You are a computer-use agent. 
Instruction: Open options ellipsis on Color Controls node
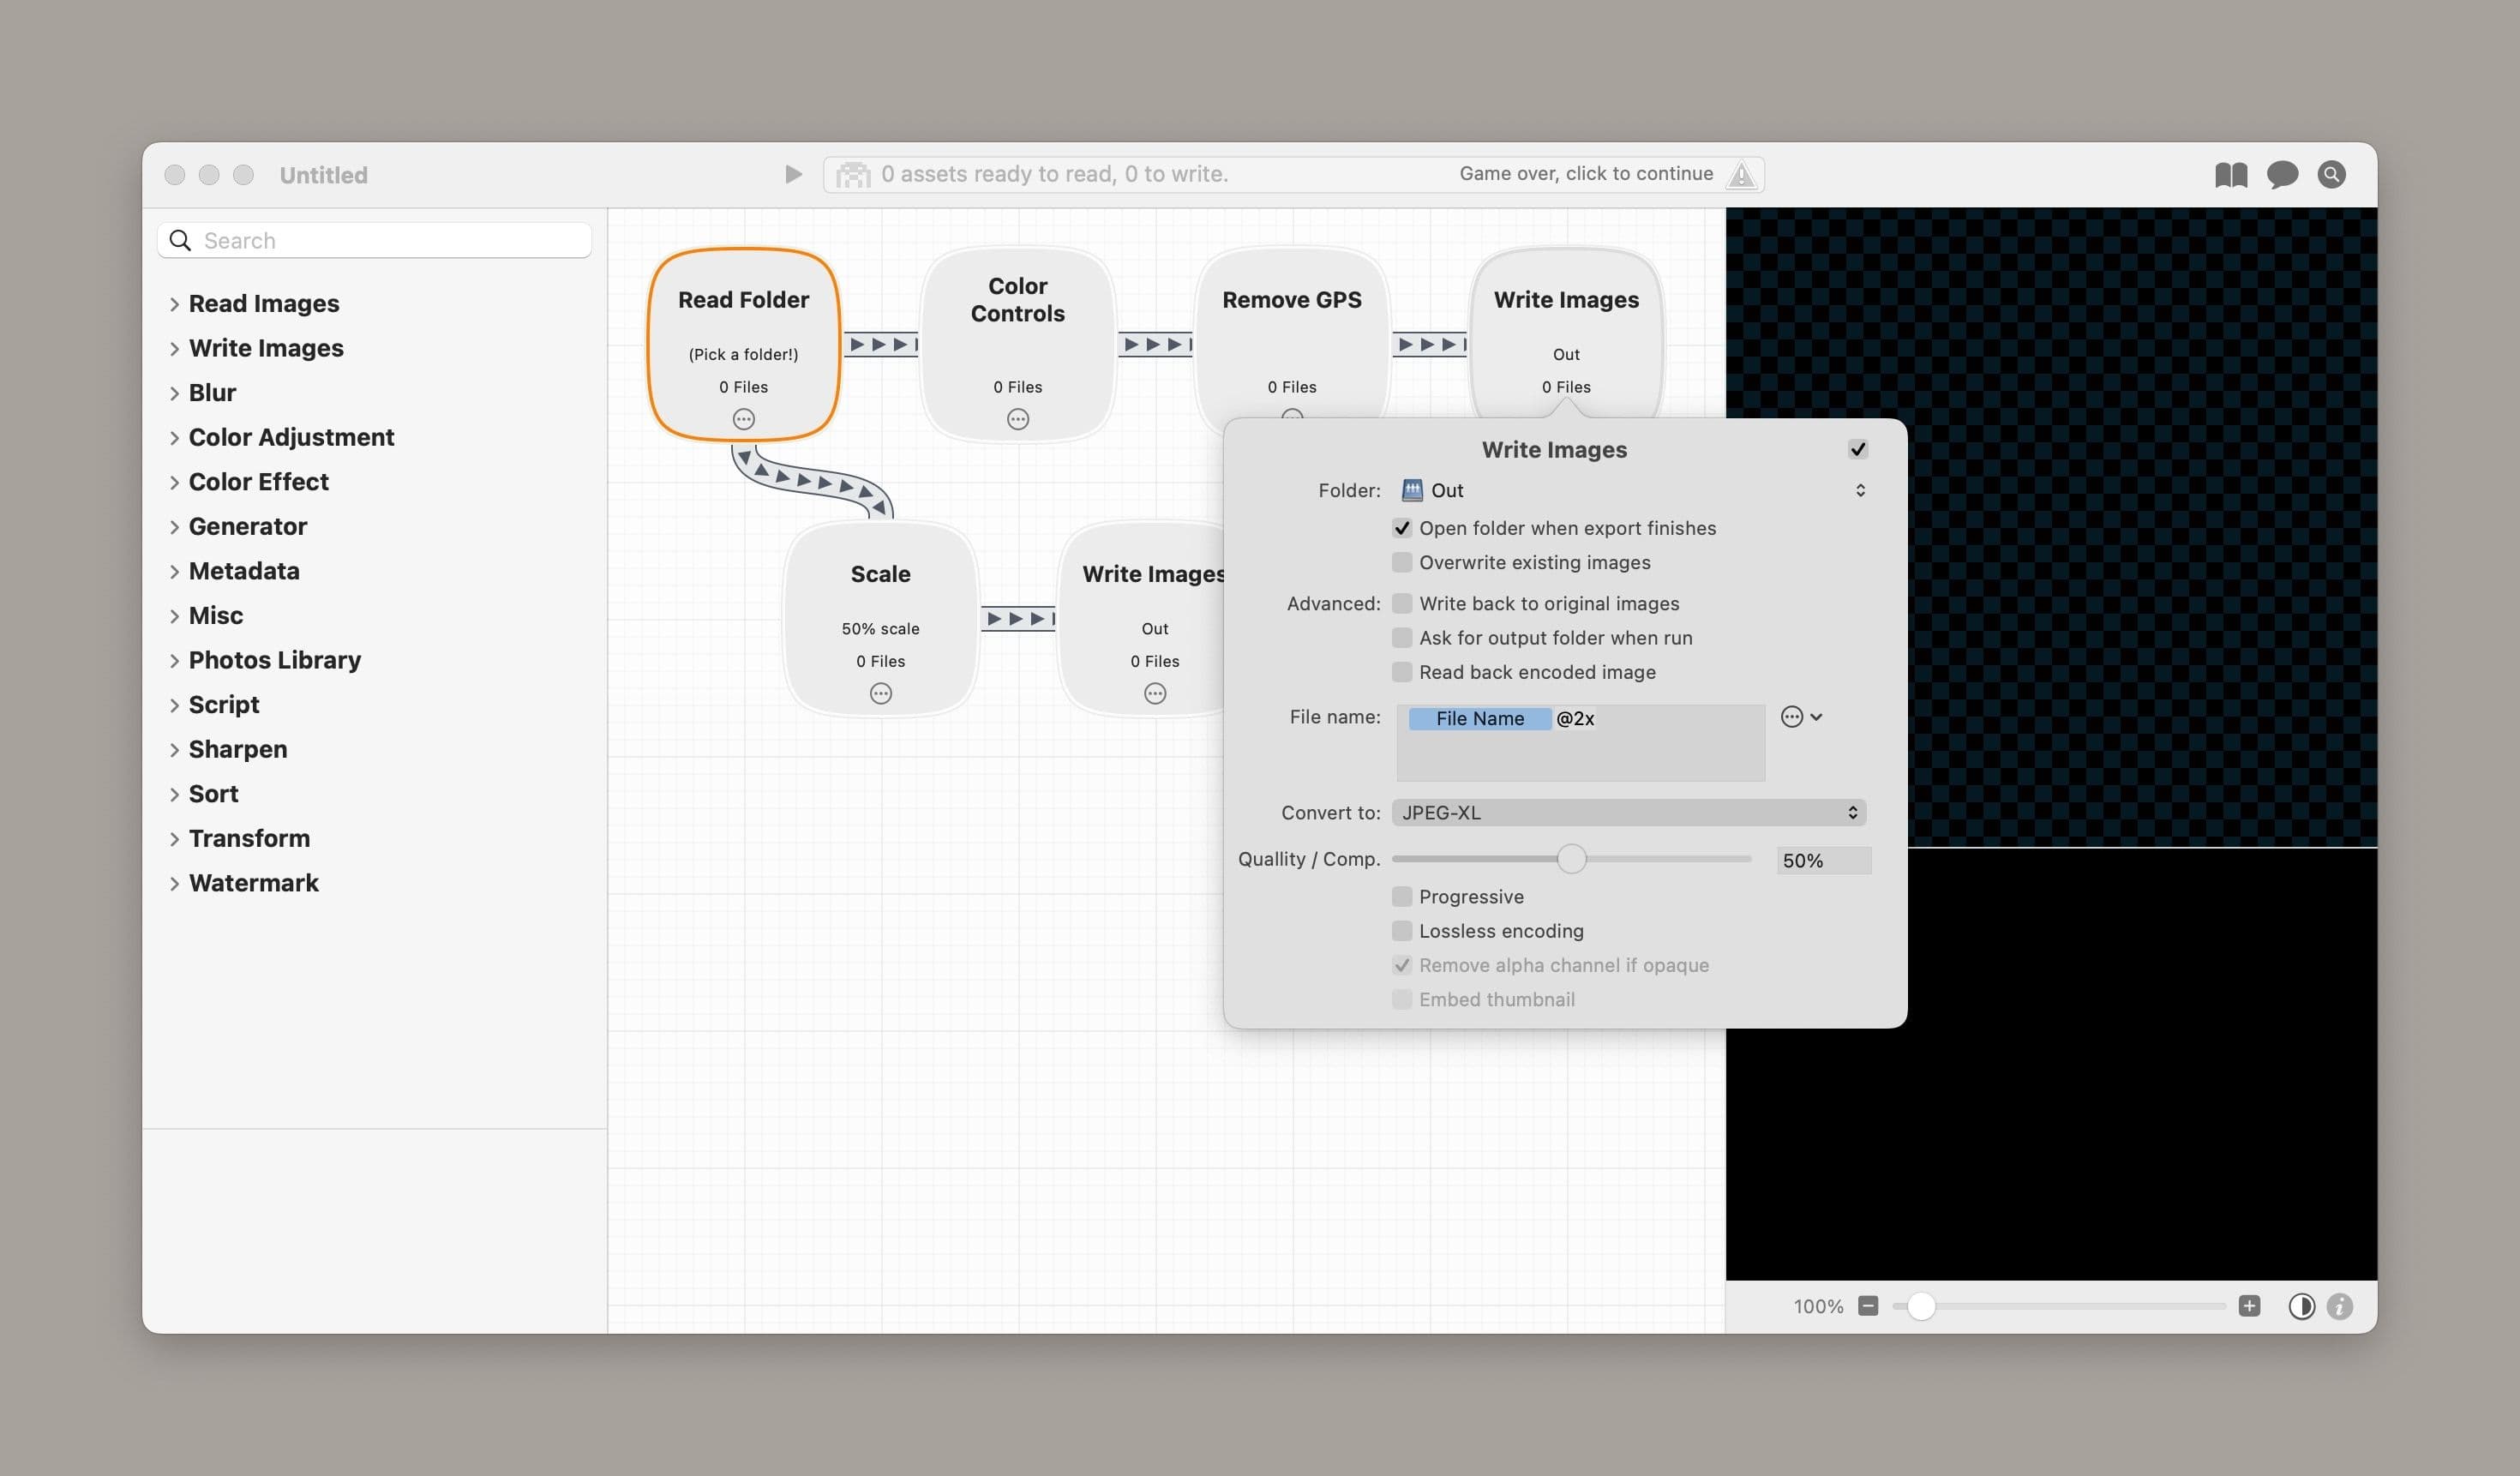click(1018, 419)
